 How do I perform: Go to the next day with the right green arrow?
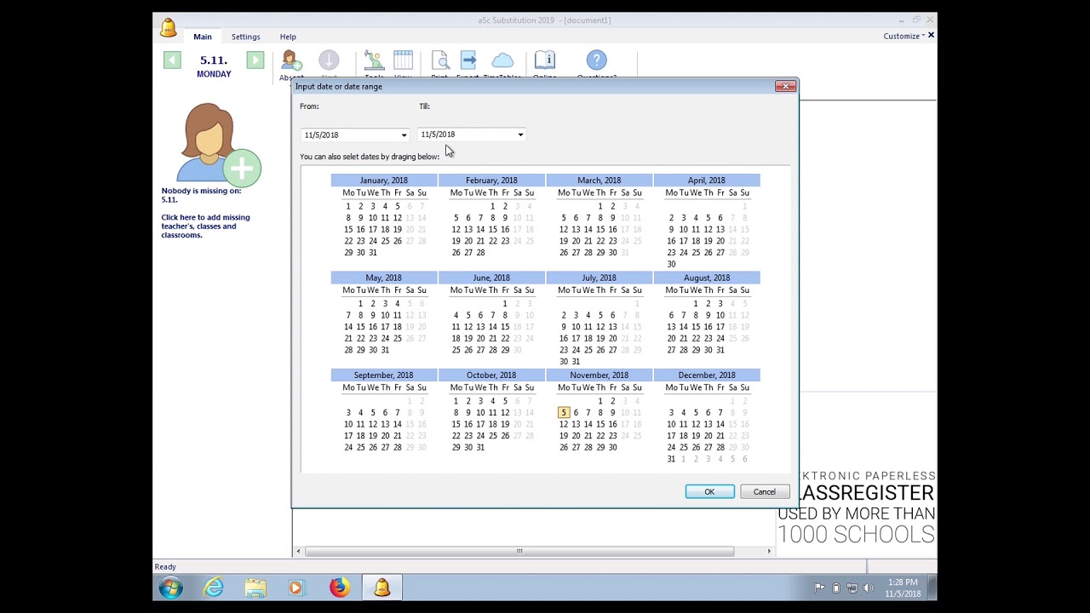255,60
